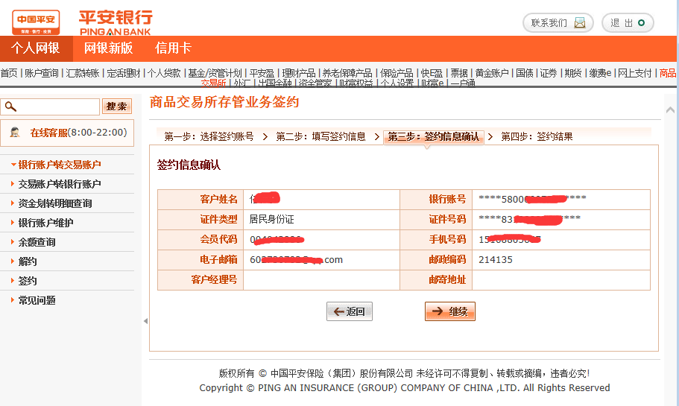
Task: Open 网上支付 menu item
Action: (x=635, y=73)
